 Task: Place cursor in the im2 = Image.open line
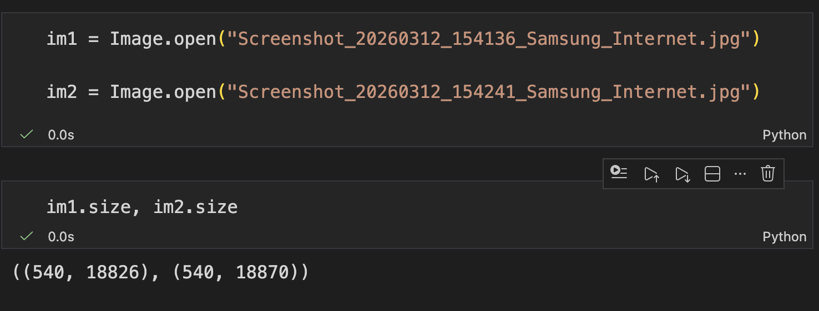click(x=403, y=91)
